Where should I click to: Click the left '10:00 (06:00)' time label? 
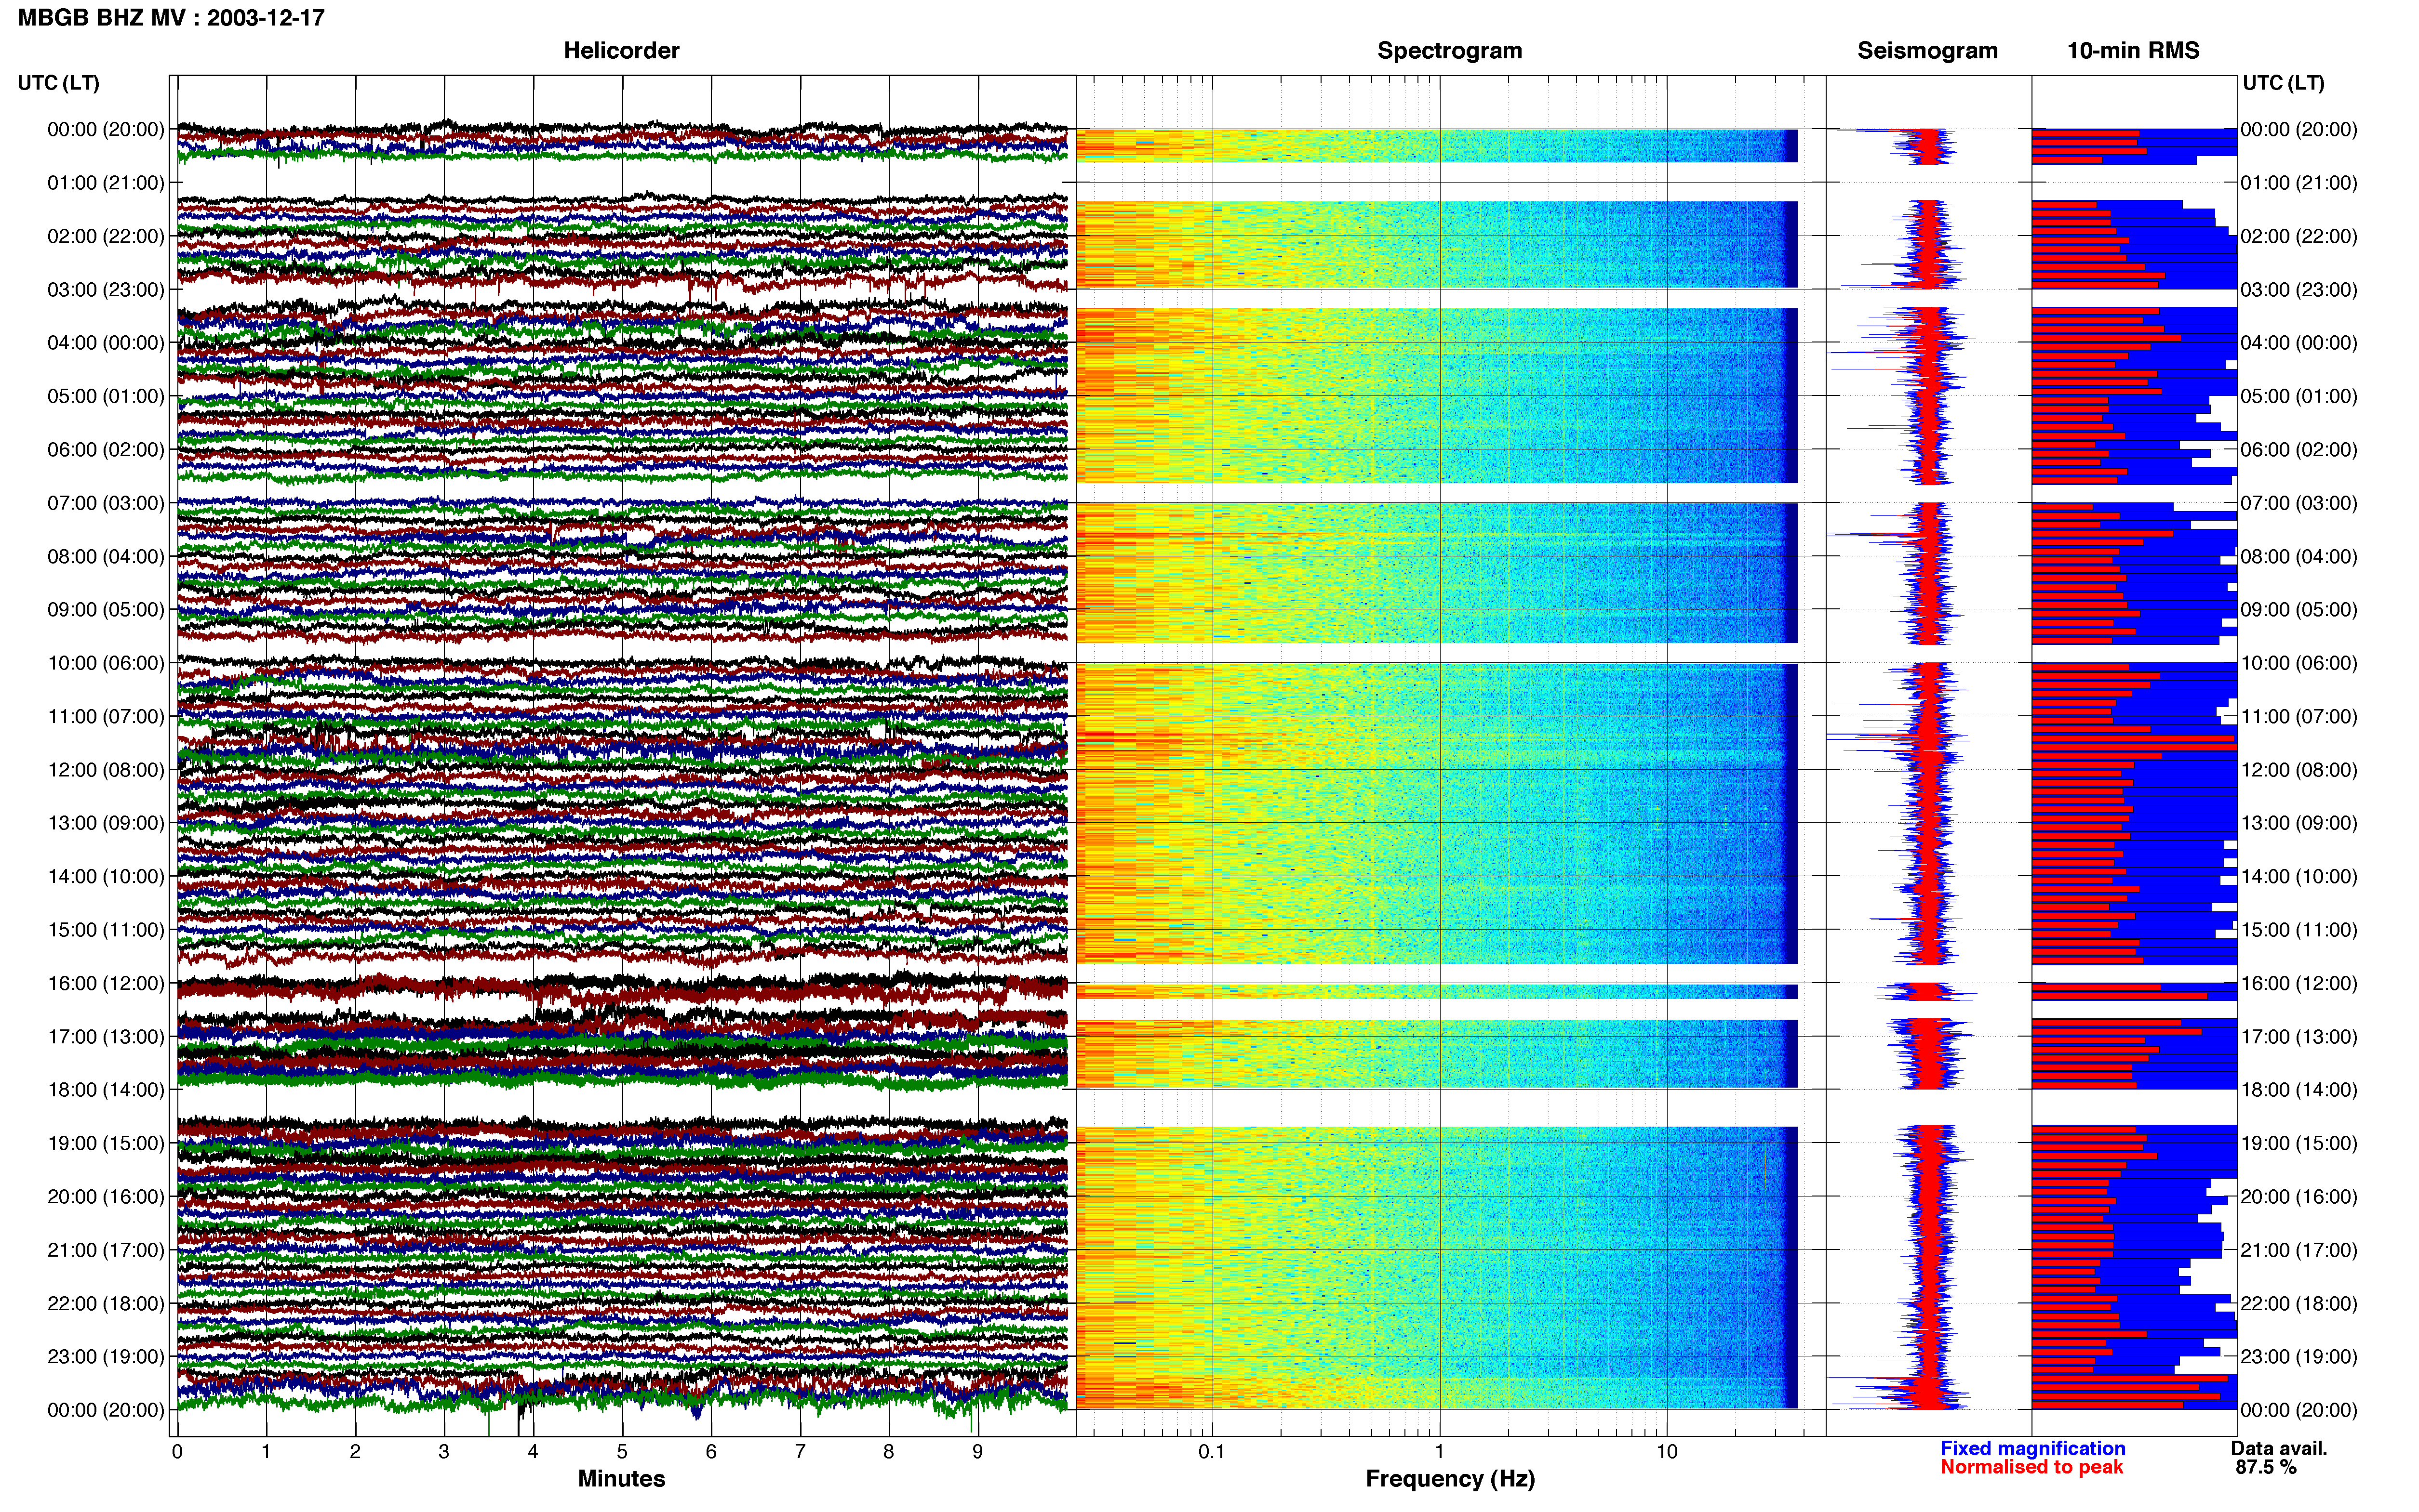point(105,663)
